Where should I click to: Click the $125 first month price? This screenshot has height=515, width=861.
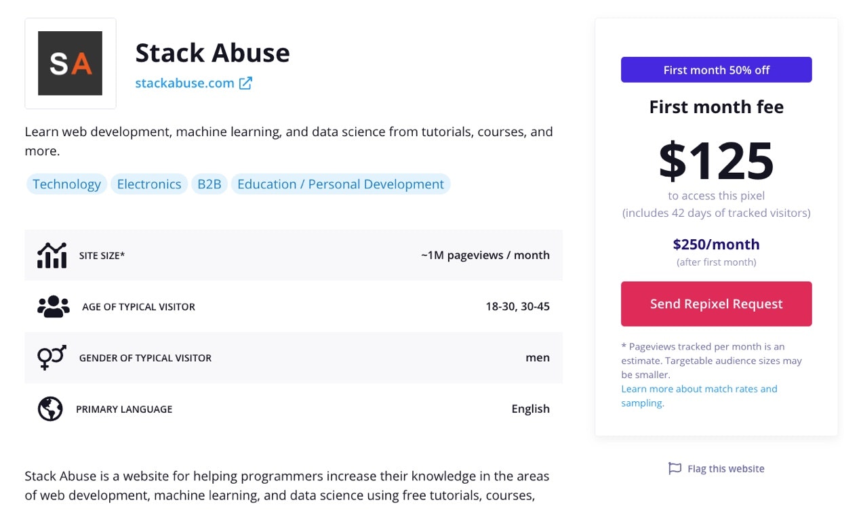pos(716,161)
